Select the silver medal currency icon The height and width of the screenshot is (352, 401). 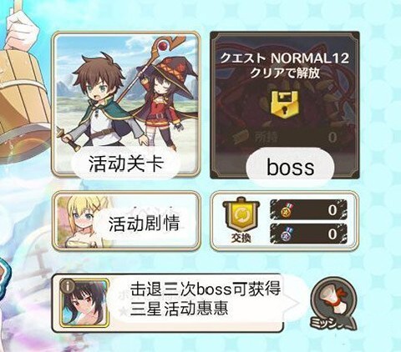pos(287,234)
